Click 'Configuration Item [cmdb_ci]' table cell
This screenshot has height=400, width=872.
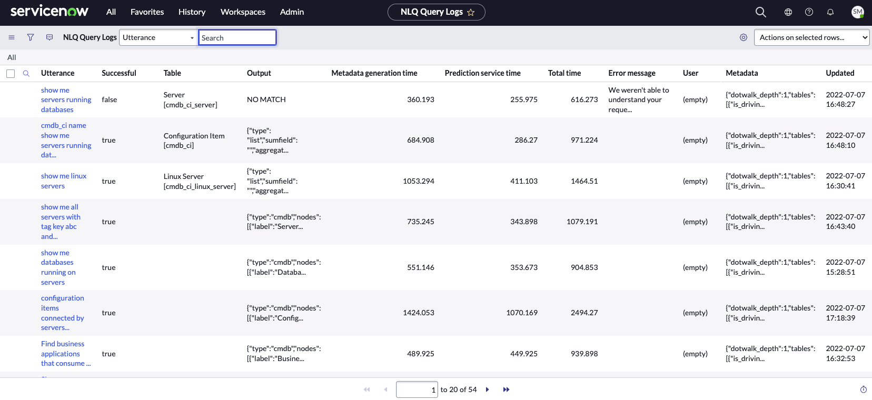point(194,141)
